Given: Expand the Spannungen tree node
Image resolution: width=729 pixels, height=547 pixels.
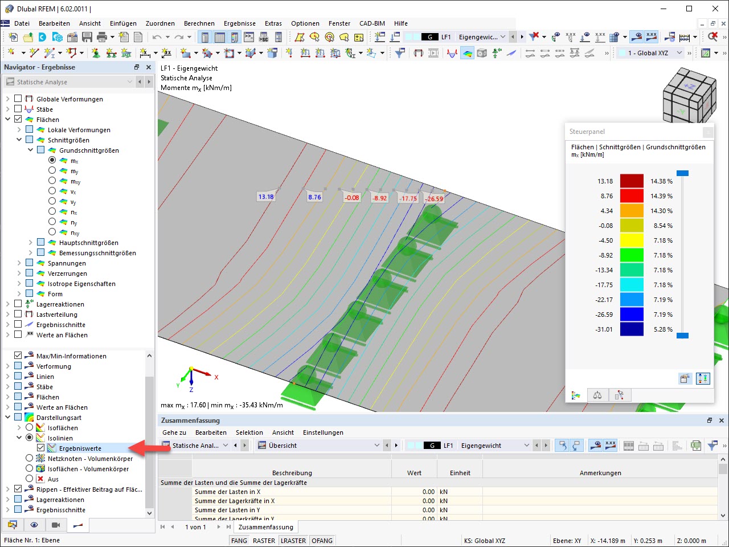Looking at the screenshot, I should tap(19, 263).
